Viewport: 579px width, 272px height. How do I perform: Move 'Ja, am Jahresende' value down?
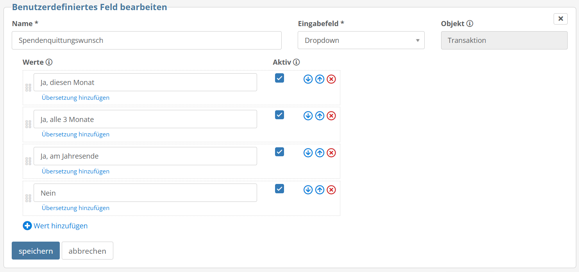pyautogui.click(x=308, y=153)
